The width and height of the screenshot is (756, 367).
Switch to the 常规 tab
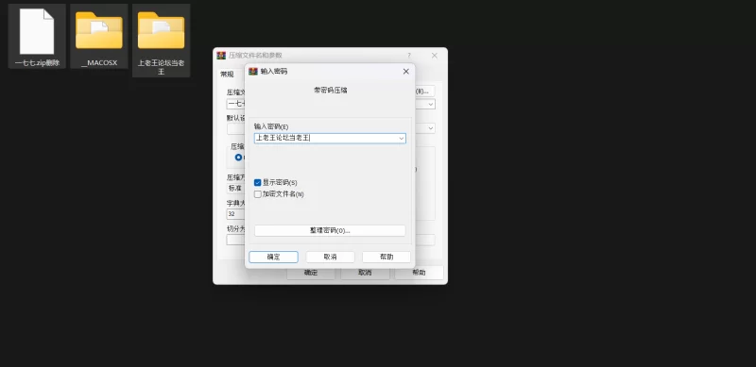pos(227,75)
